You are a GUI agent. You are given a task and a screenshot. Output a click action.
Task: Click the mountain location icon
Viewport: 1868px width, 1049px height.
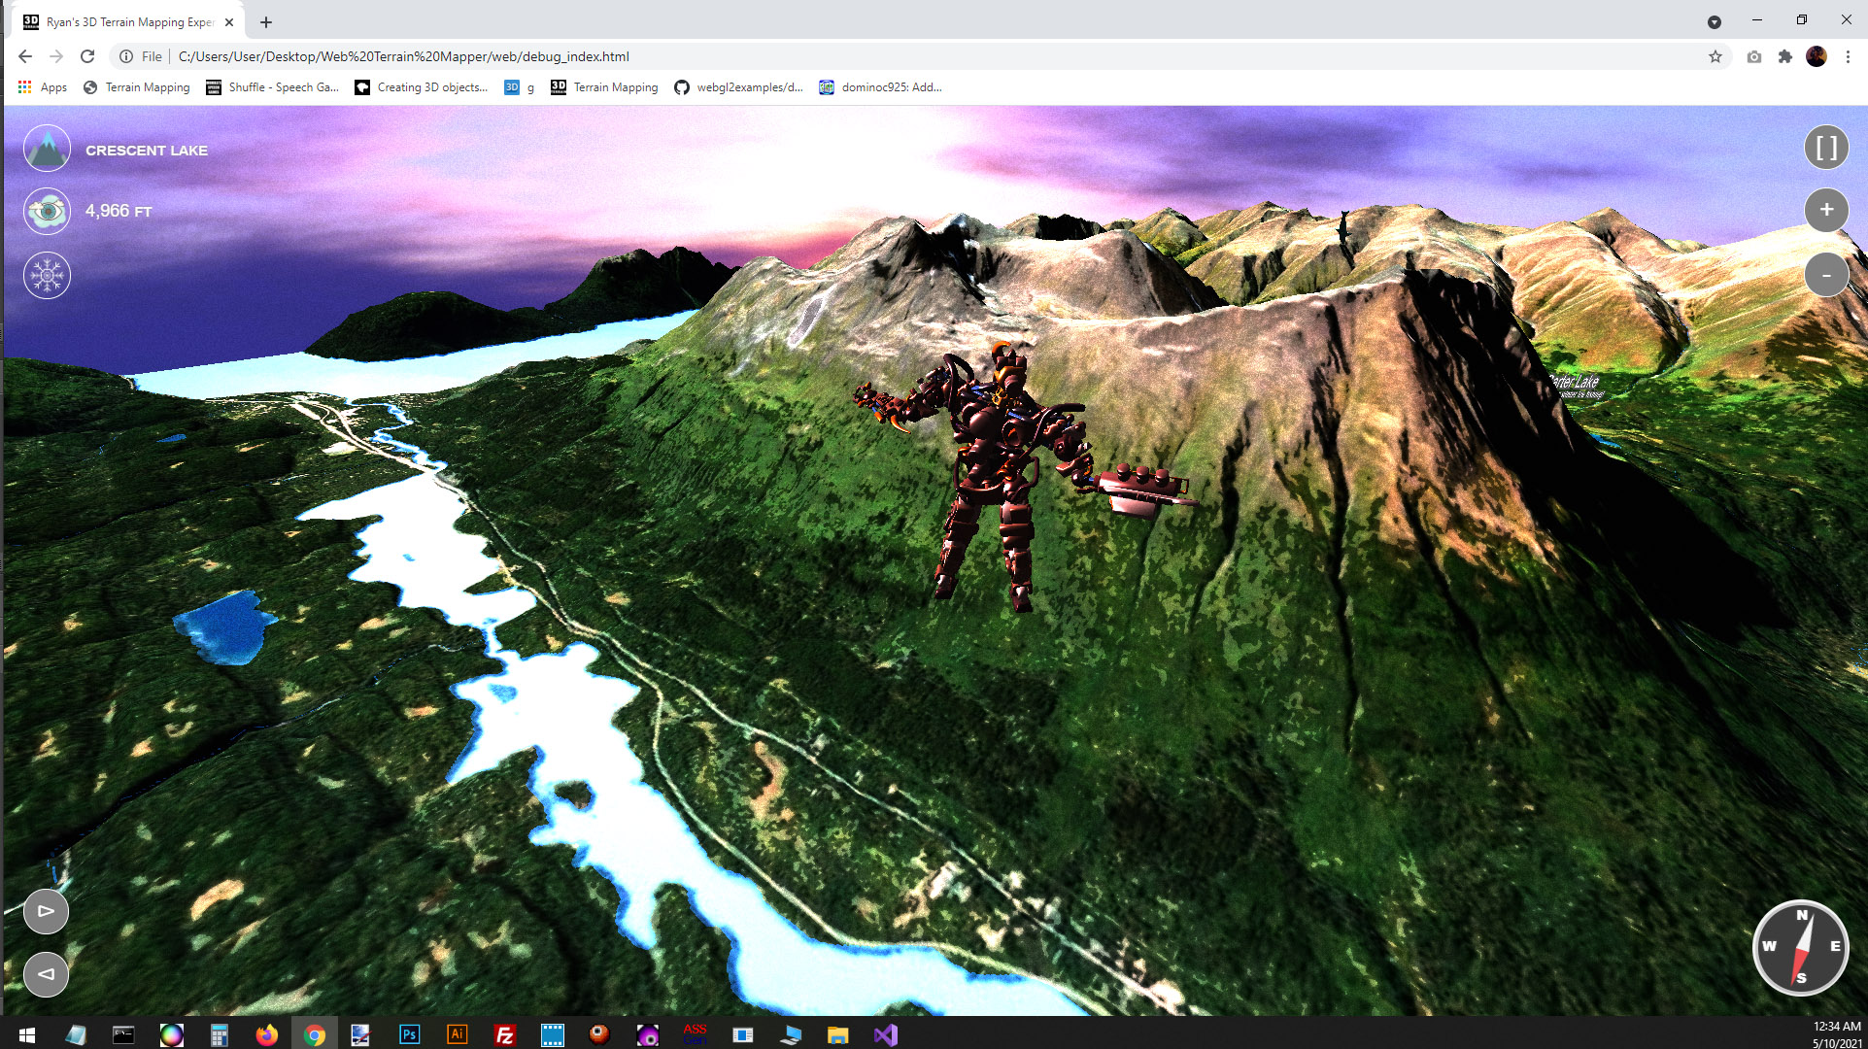47,149
